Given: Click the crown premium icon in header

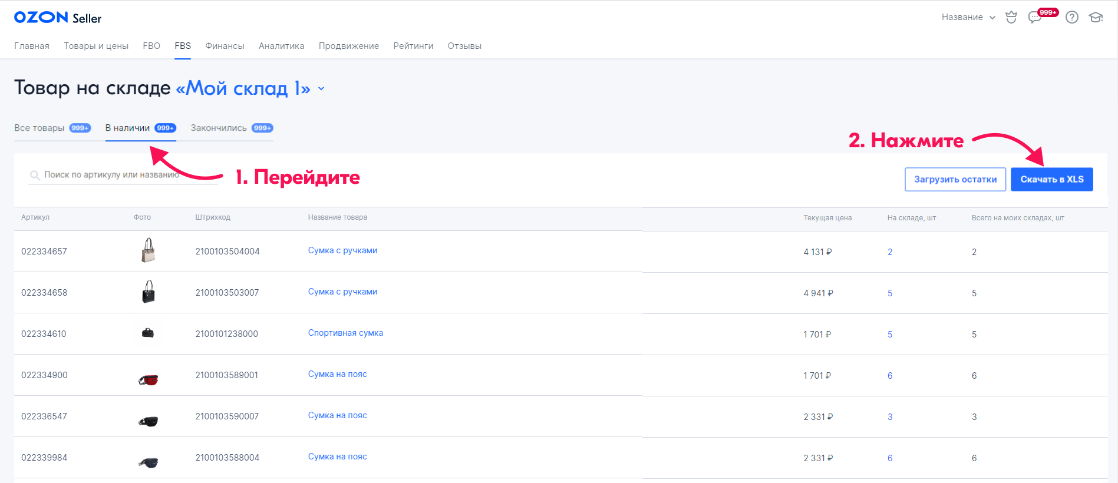Looking at the screenshot, I should [x=1011, y=18].
